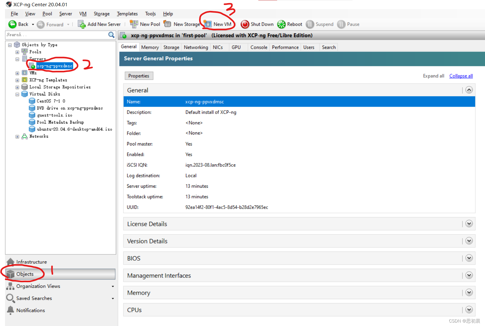Open the File menu
This screenshot has height=326, width=485.
pyautogui.click(x=14, y=14)
